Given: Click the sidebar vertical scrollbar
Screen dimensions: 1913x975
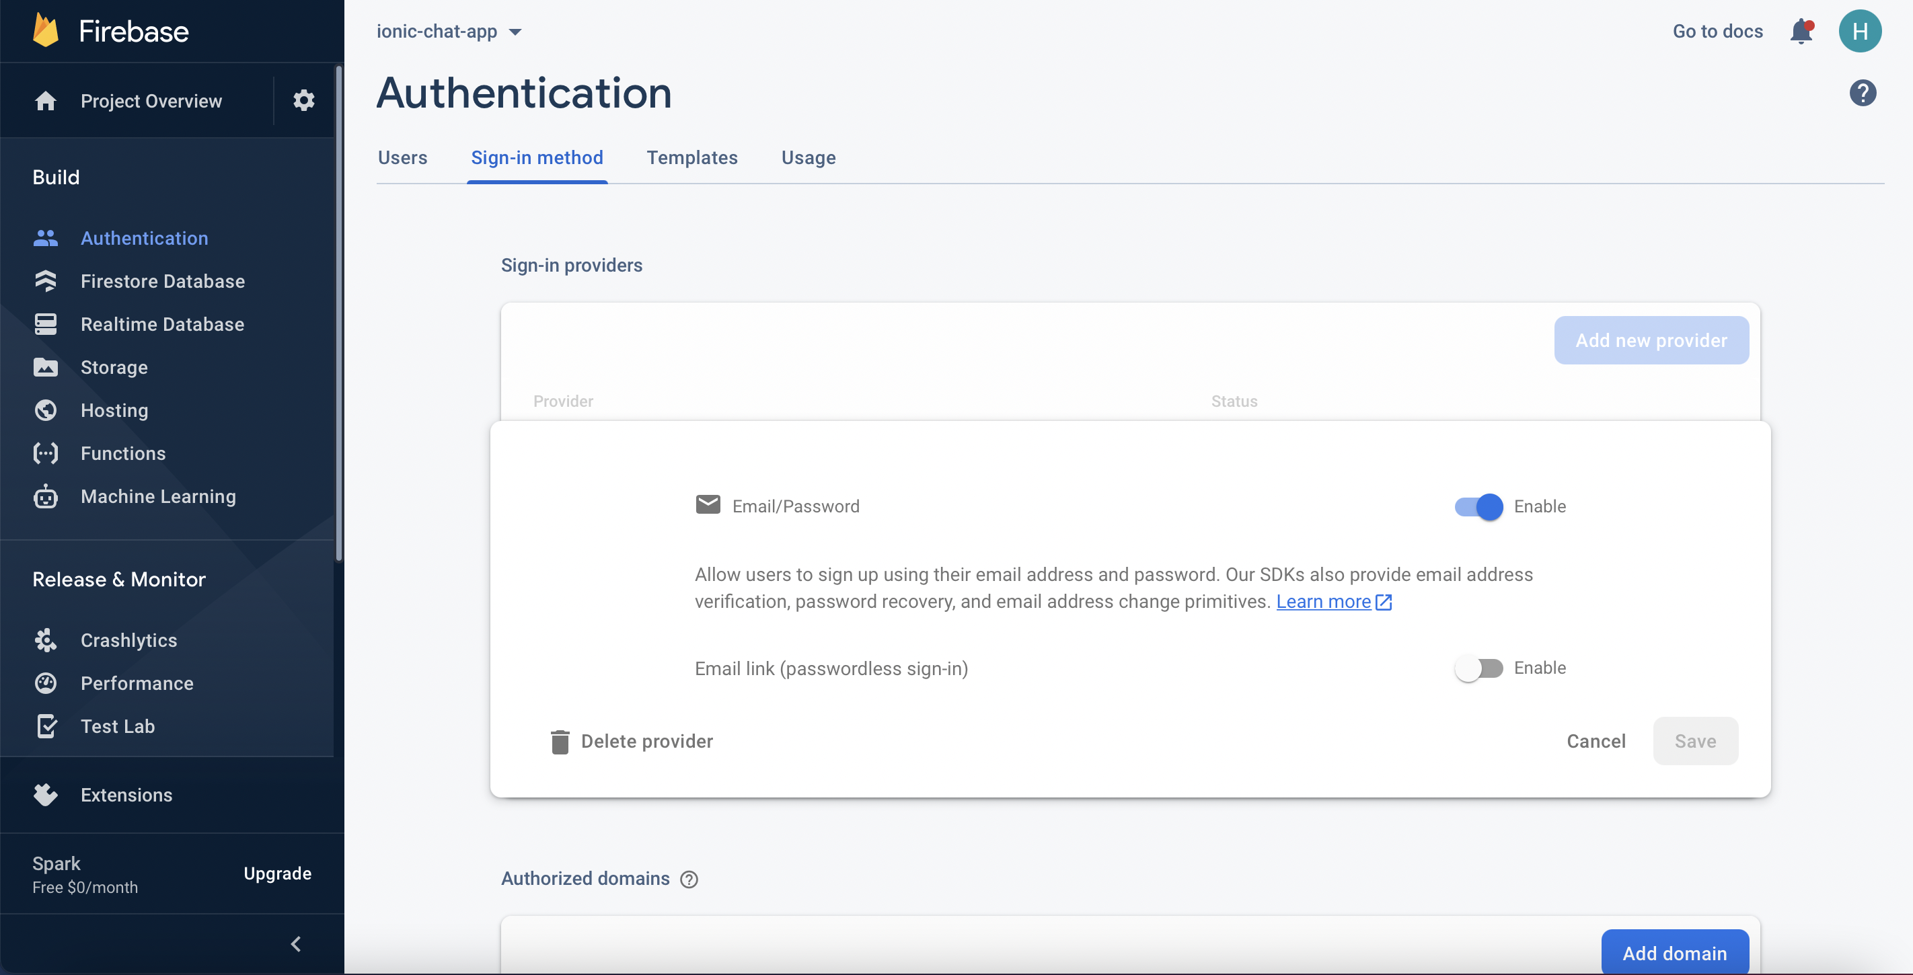Looking at the screenshot, I should point(338,313).
